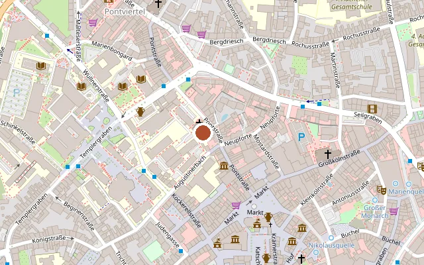Click the Königstraße street label
Screen dimensions: 424x265
(x=49, y=239)
